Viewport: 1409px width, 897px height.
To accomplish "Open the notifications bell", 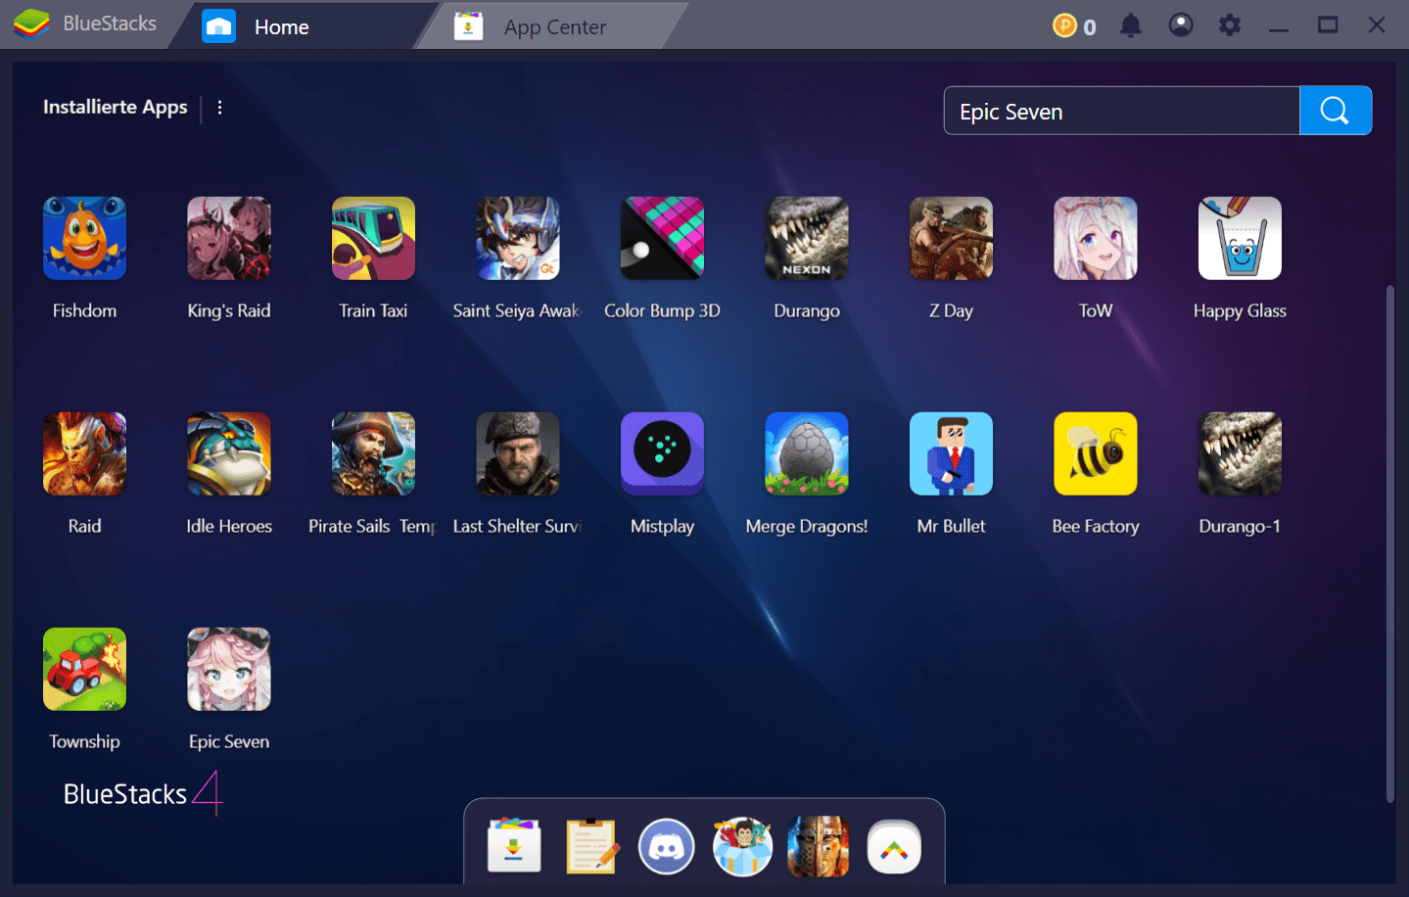I will [x=1131, y=25].
